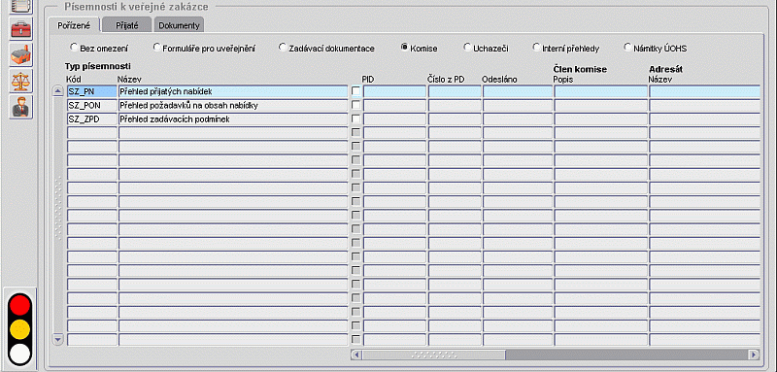Click the notebook icon at sidebar top
This screenshot has height=372, width=777.
(x=20, y=6)
